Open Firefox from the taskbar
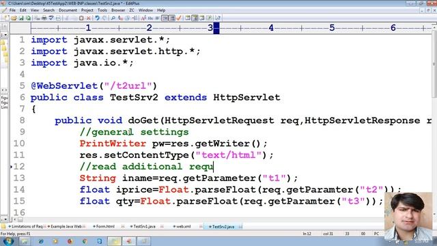The image size is (437, 246). tap(70, 241)
